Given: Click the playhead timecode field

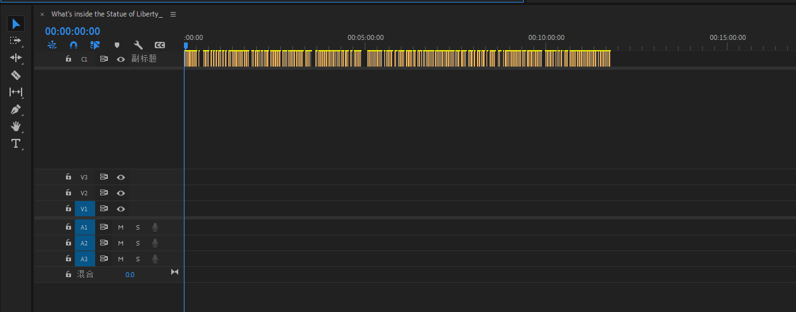Looking at the screenshot, I should (x=72, y=31).
